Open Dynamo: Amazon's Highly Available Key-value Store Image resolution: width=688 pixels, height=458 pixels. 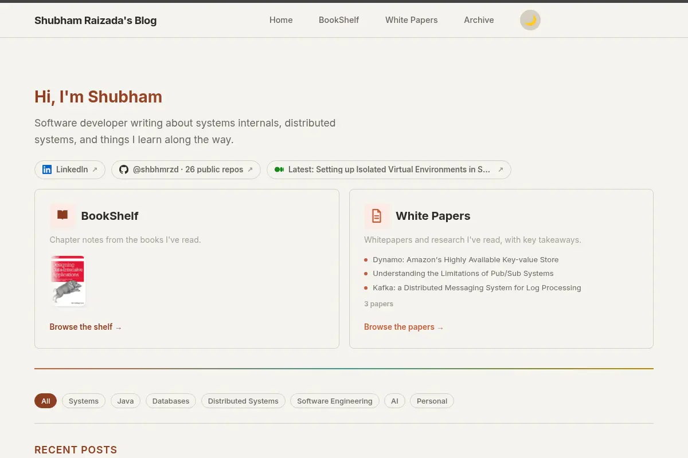[x=466, y=259]
